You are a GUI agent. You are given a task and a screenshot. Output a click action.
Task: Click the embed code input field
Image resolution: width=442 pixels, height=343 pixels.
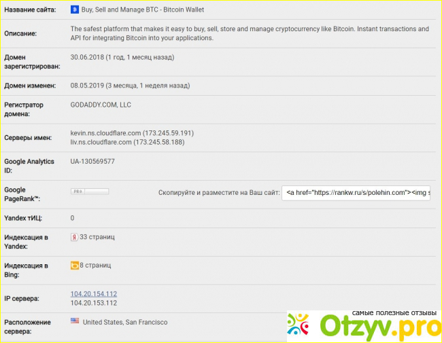pos(357,193)
